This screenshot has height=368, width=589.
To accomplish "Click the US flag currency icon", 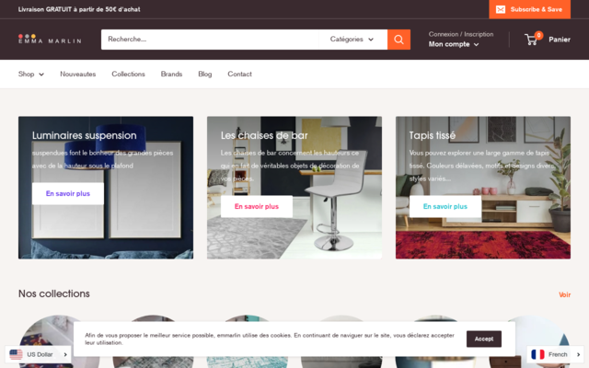I will 16,354.
